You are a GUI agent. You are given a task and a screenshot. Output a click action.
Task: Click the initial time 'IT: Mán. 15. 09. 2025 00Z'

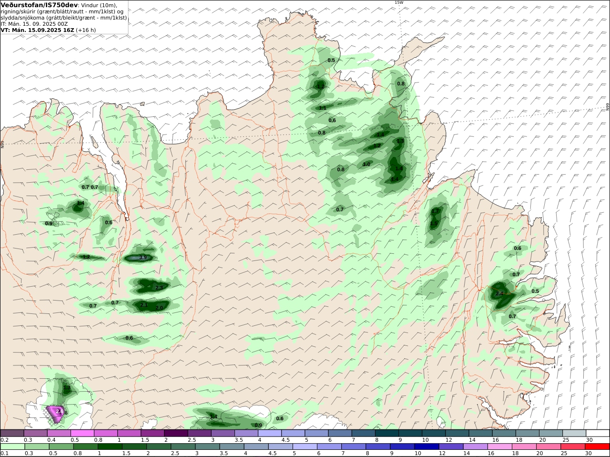point(34,24)
